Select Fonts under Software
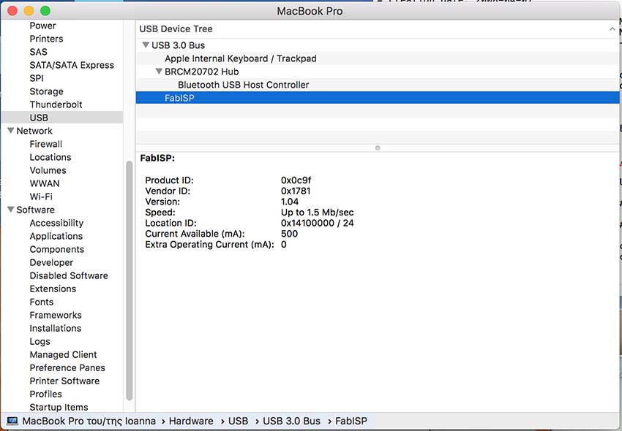Viewport: 622px width, 431px height. pos(41,302)
